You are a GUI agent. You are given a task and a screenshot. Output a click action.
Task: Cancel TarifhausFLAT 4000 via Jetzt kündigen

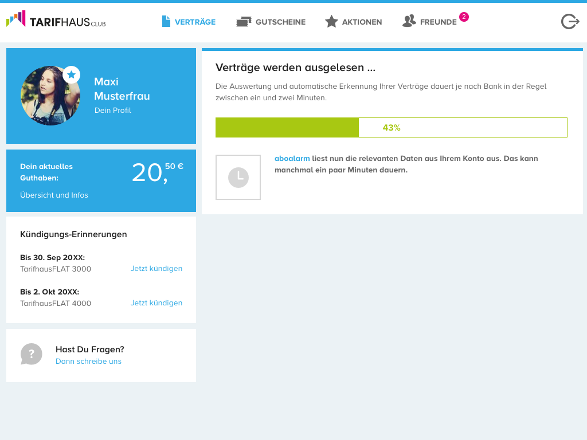click(156, 303)
